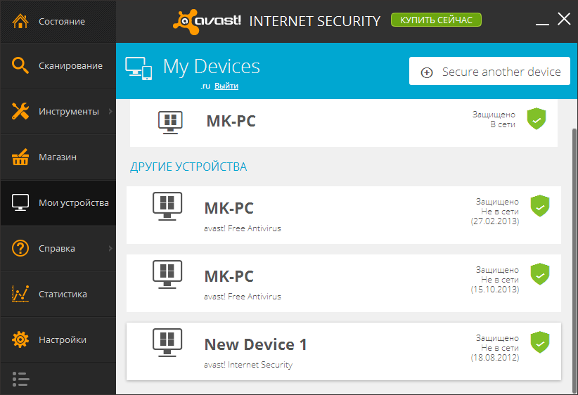This screenshot has height=395, width=578.
Task: Expand the Справка submenu arrow
Action: [x=111, y=248]
